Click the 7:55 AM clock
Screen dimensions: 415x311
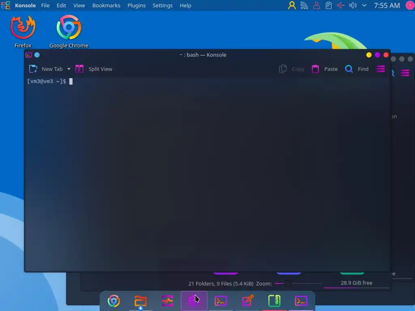click(387, 5)
